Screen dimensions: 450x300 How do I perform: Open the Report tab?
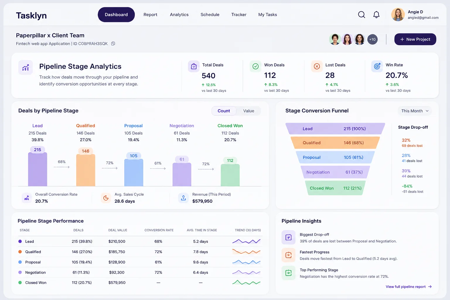150,15
